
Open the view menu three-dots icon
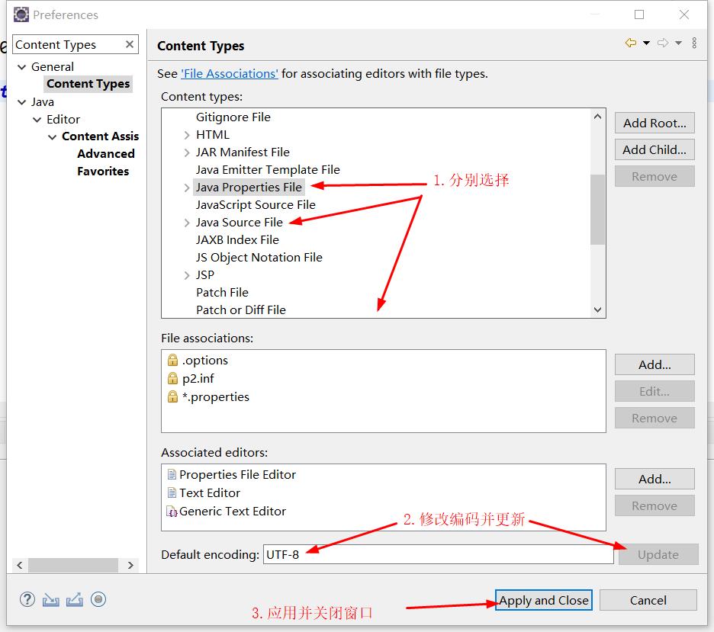(694, 43)
